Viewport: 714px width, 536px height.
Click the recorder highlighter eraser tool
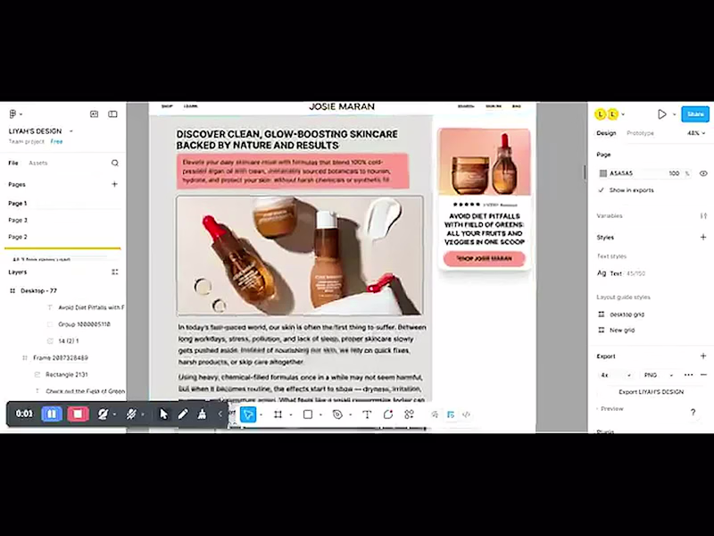click(x=202, y=414)
